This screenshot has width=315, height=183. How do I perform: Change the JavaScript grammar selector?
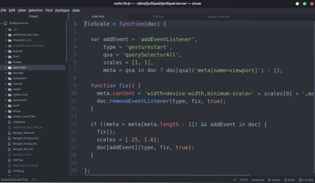(258, 180)
